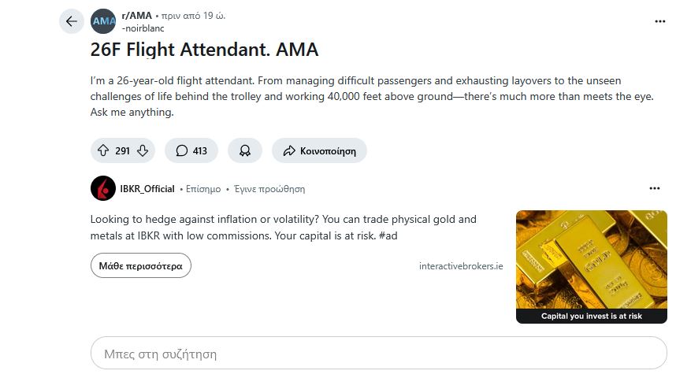Open the r/AMA community avatar
The image size is (676, 378).
coord(103,21)
